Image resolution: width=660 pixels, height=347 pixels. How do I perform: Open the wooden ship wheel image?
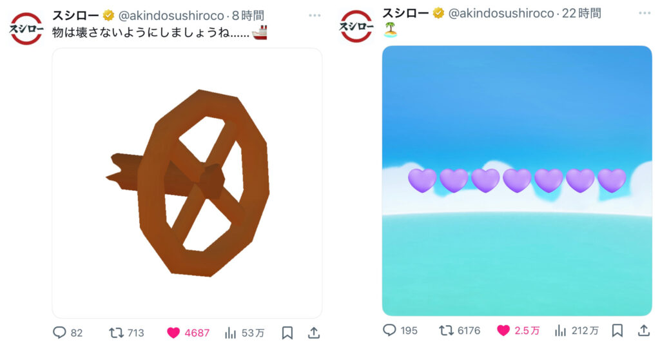click(x=188, y=183)
